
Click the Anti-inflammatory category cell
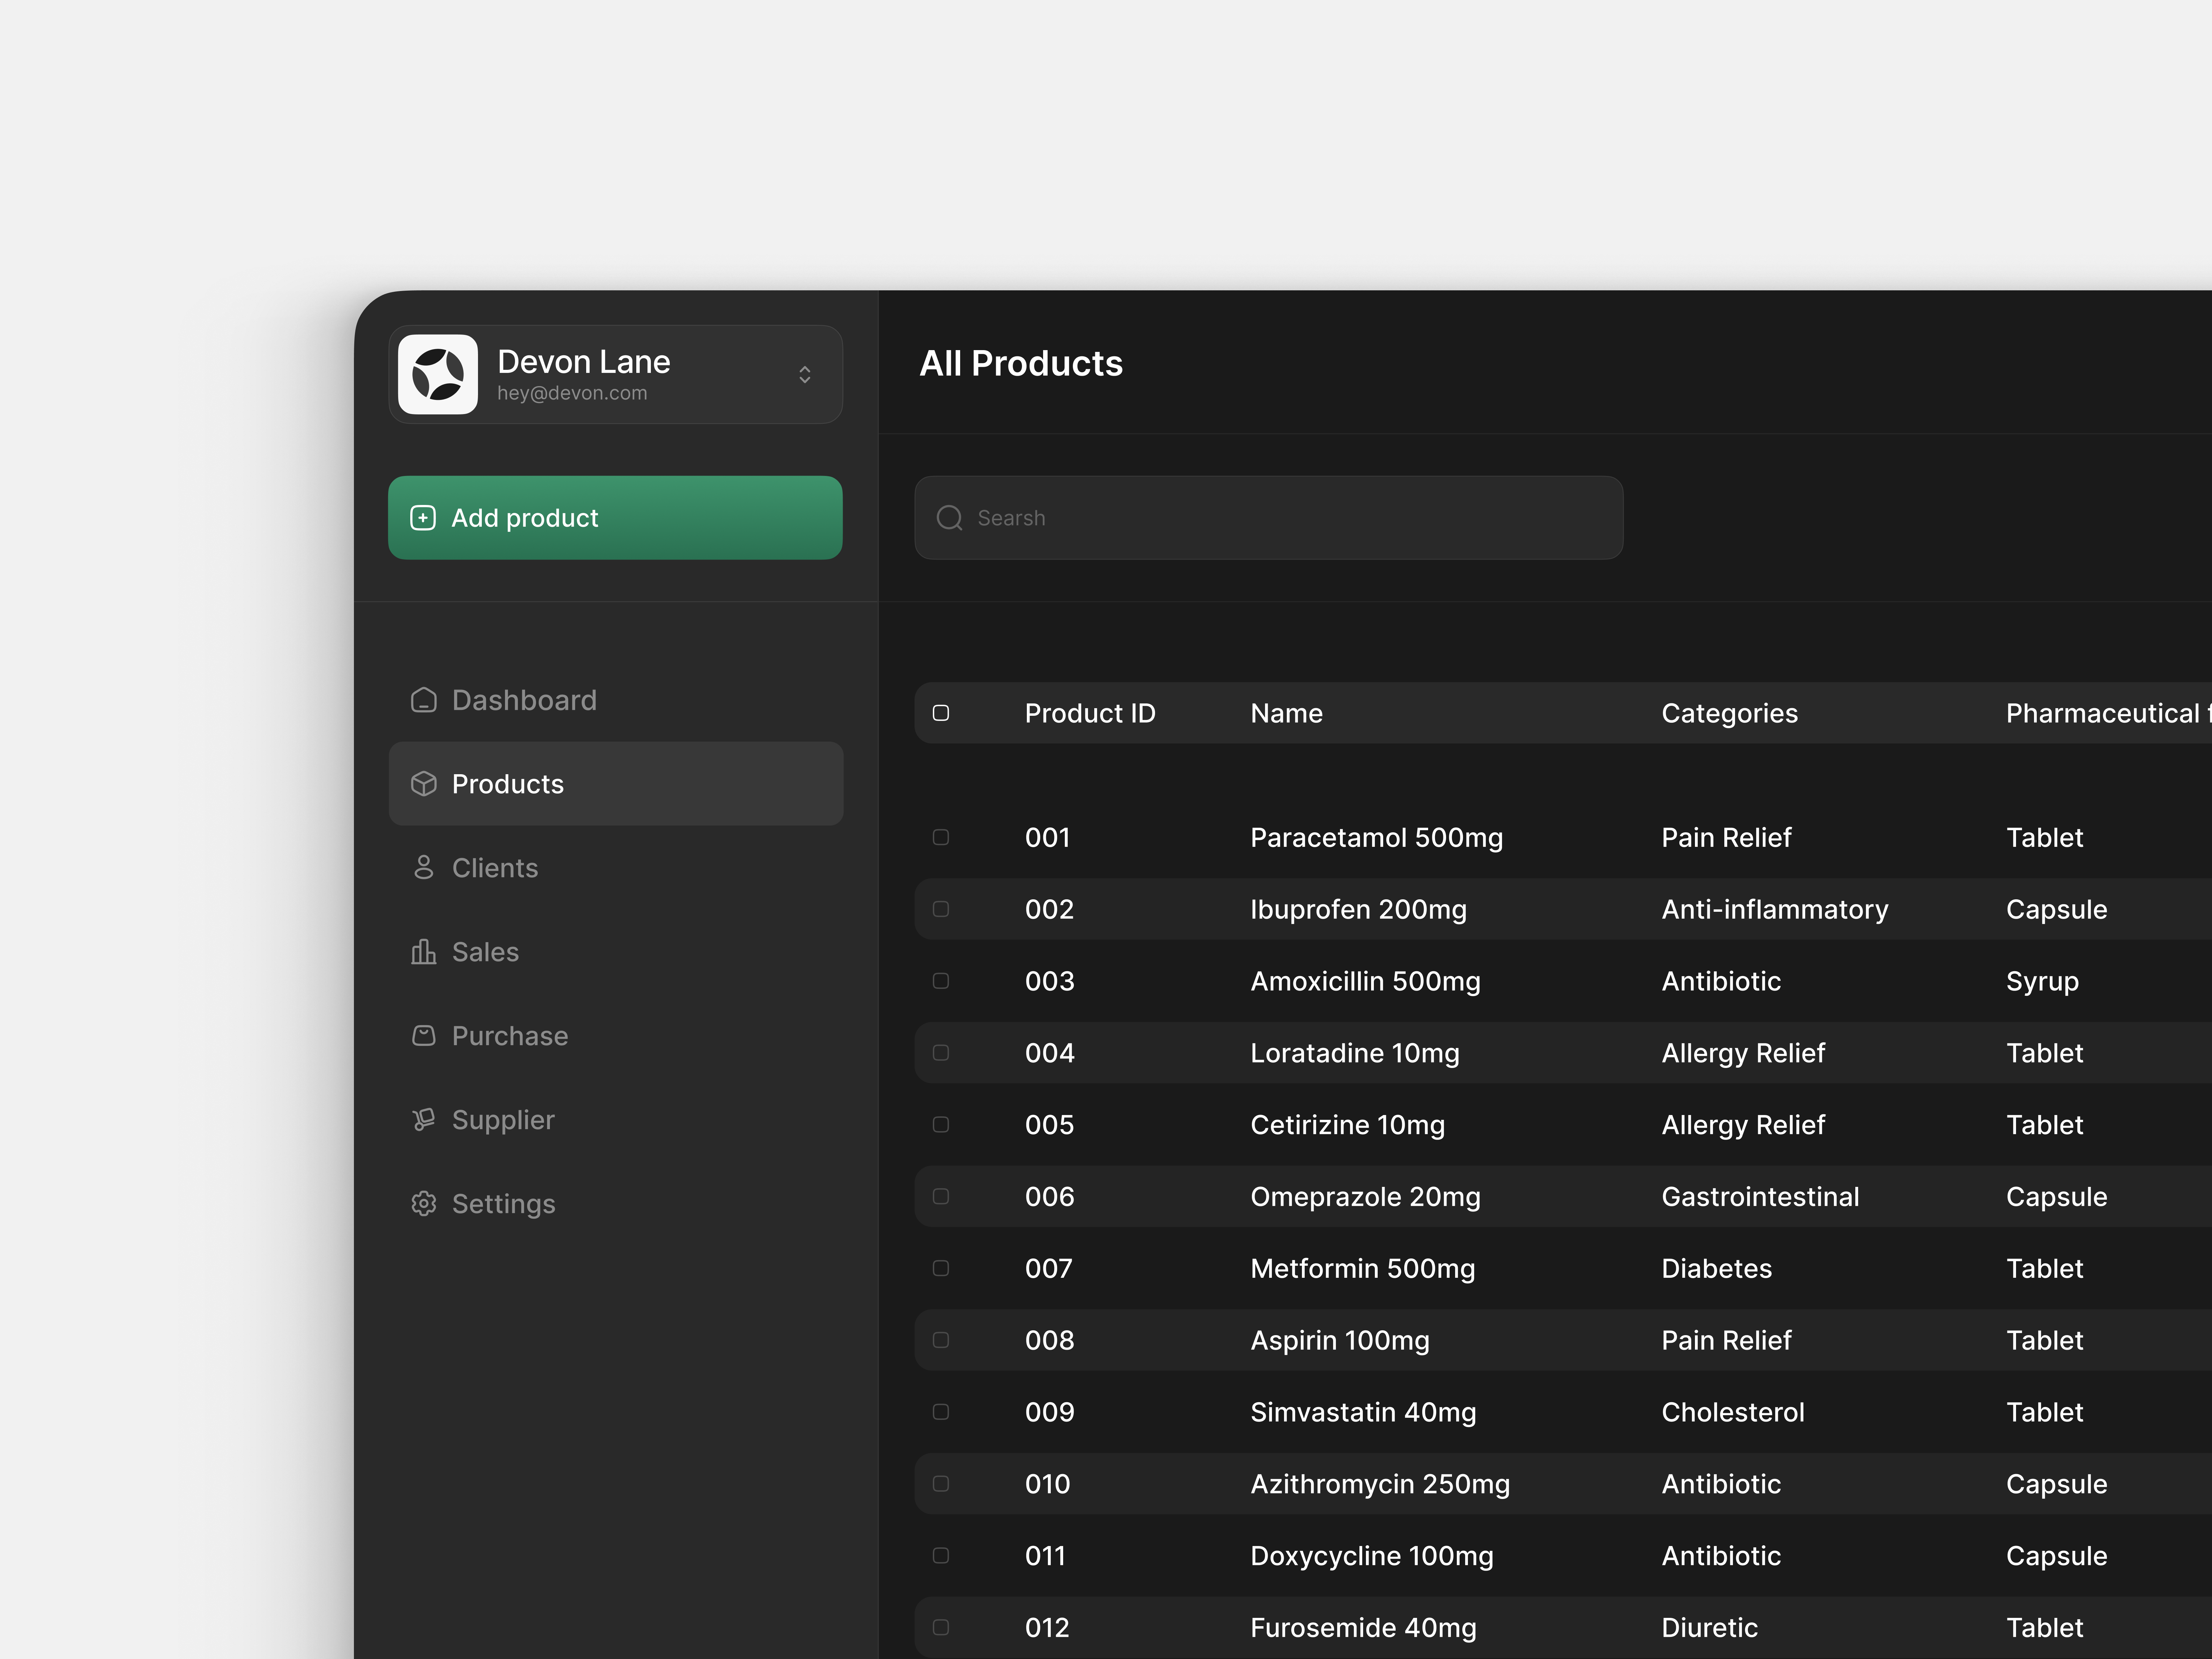[1775, 910]
